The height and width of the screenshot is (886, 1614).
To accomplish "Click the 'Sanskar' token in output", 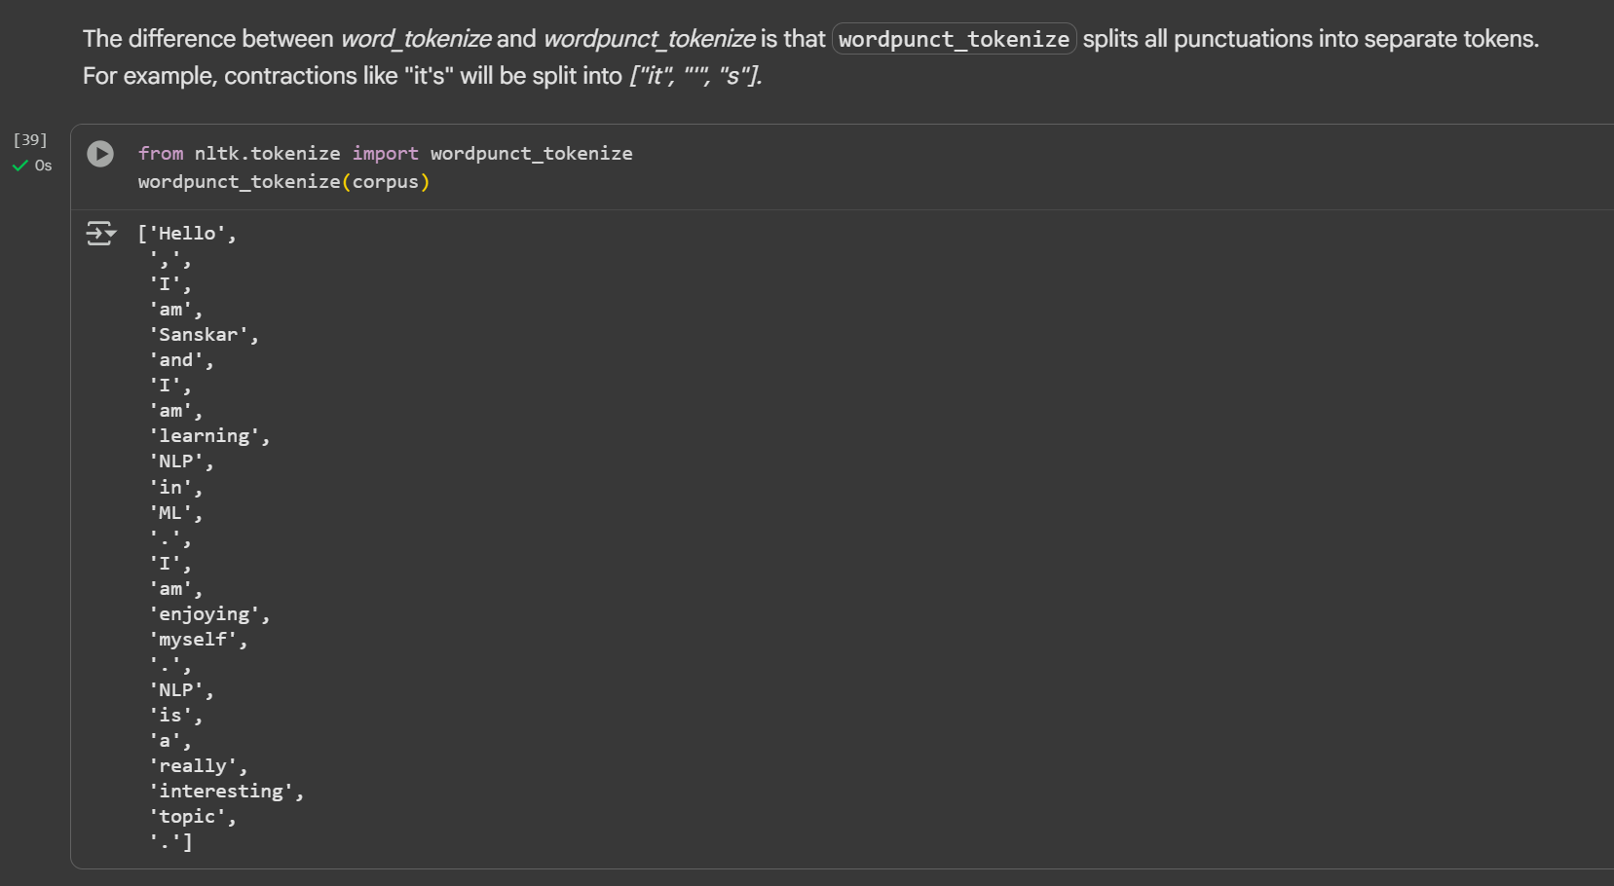I will [x=198, y=335].
